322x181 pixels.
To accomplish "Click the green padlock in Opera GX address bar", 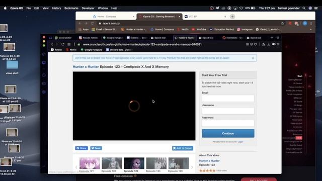I will (x=78, y=44).
